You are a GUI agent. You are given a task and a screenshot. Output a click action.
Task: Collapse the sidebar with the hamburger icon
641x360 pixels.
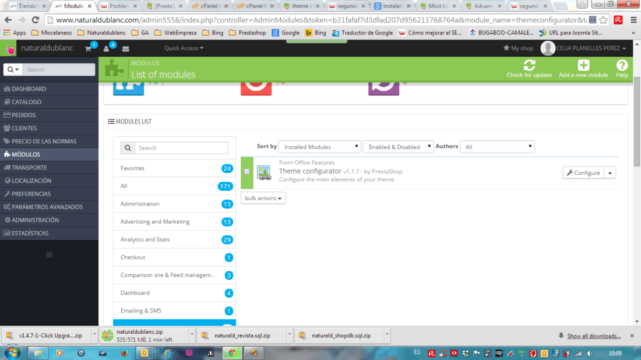pos(49,255)
